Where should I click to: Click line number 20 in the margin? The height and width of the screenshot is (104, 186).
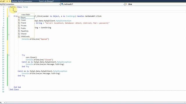(3, 51)
